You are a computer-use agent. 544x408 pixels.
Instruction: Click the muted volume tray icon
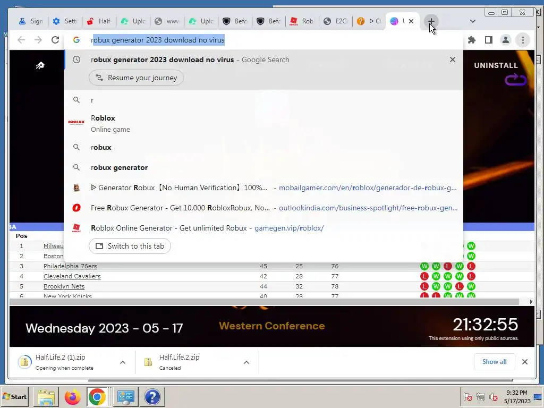click(493, 396)
